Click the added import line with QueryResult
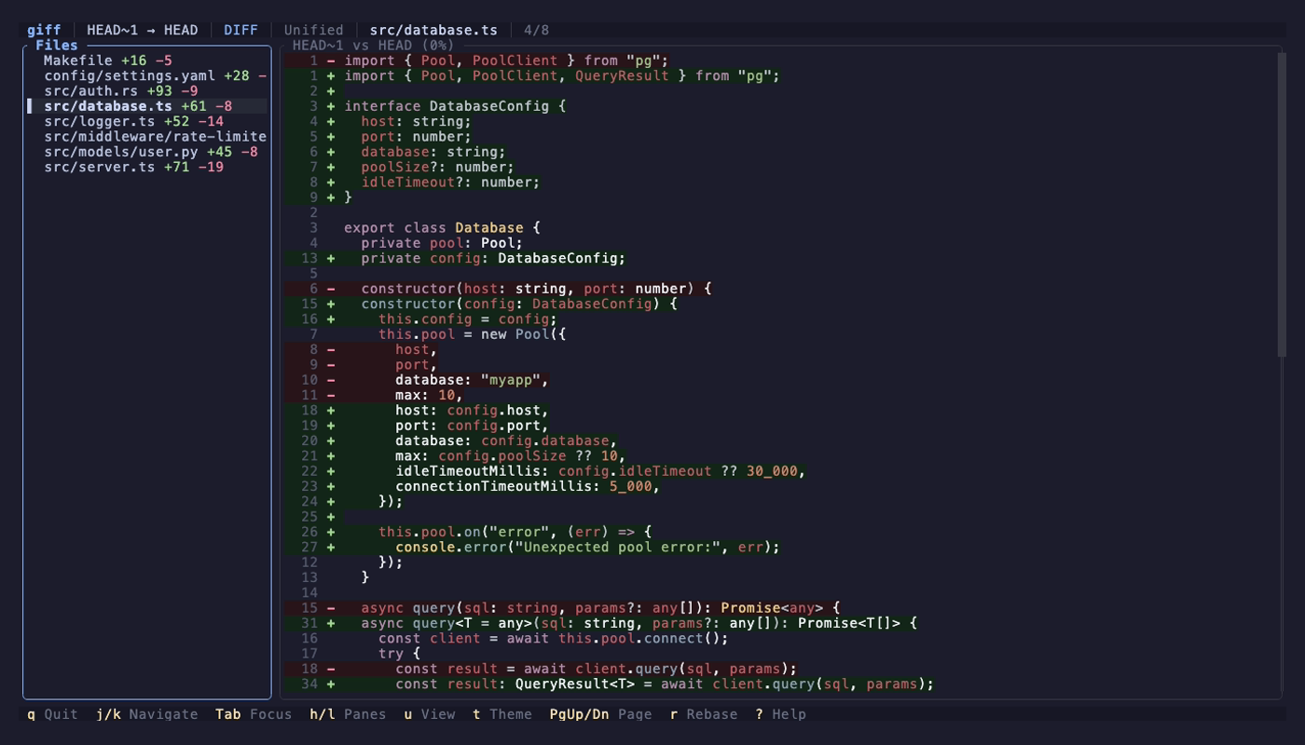Screen dimensions: 1305x745 [x=562, y=75]
